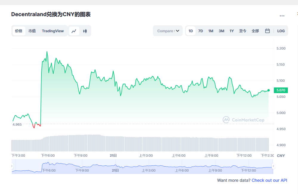This screenshot has height=194, width=298.
Task: Toggle LOG scale on the chart
Action: pos(281,31)
